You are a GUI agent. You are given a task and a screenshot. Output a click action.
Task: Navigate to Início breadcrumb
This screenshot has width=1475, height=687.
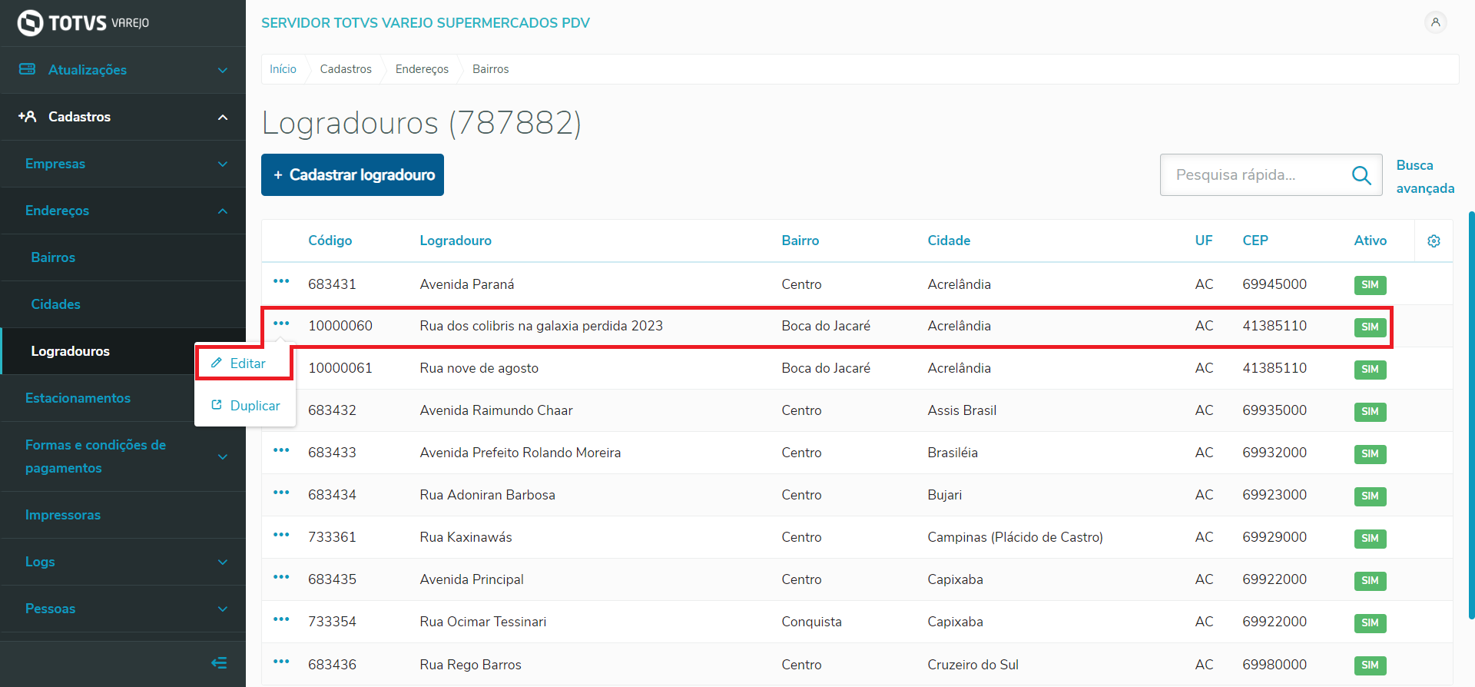(283, 69)
